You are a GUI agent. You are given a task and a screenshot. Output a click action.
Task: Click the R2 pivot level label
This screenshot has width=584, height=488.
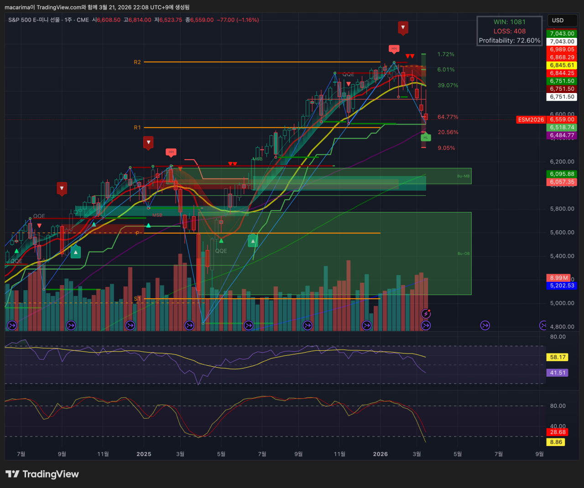tap(137, 62)
